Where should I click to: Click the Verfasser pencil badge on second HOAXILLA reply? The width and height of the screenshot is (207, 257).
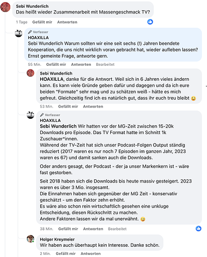pyautogui.click(x=42, y=115)
